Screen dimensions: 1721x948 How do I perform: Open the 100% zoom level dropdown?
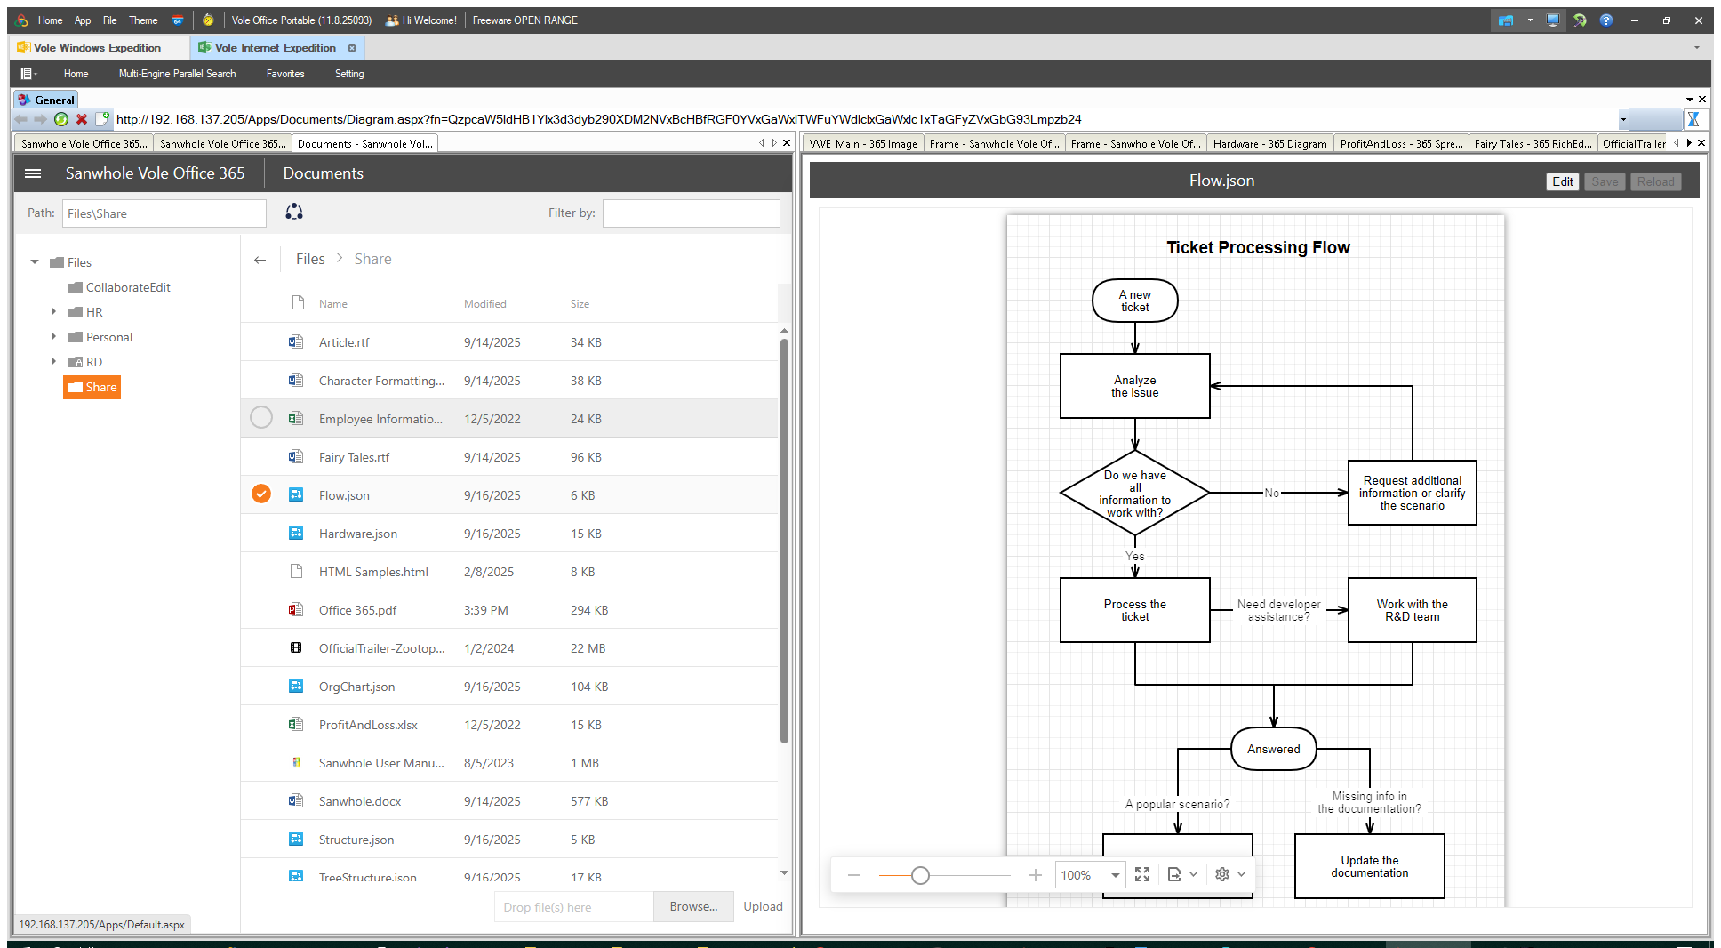coord(1115,875)
